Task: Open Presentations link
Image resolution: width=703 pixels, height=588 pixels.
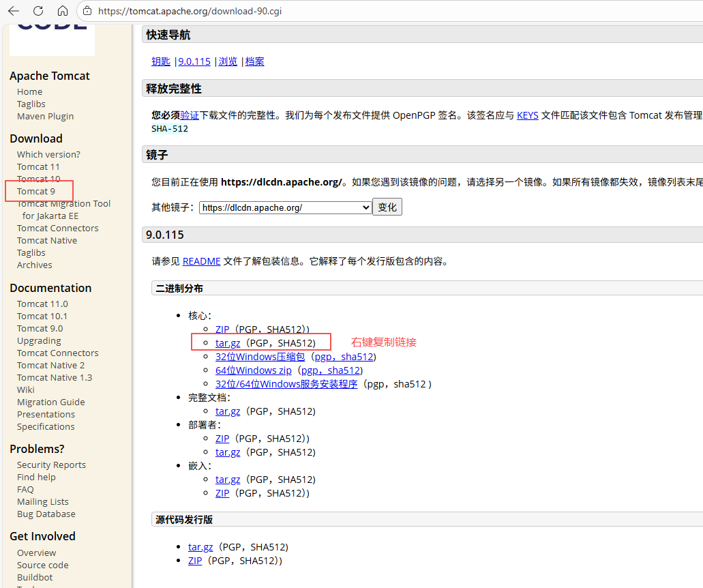Action: coord(46,415)
